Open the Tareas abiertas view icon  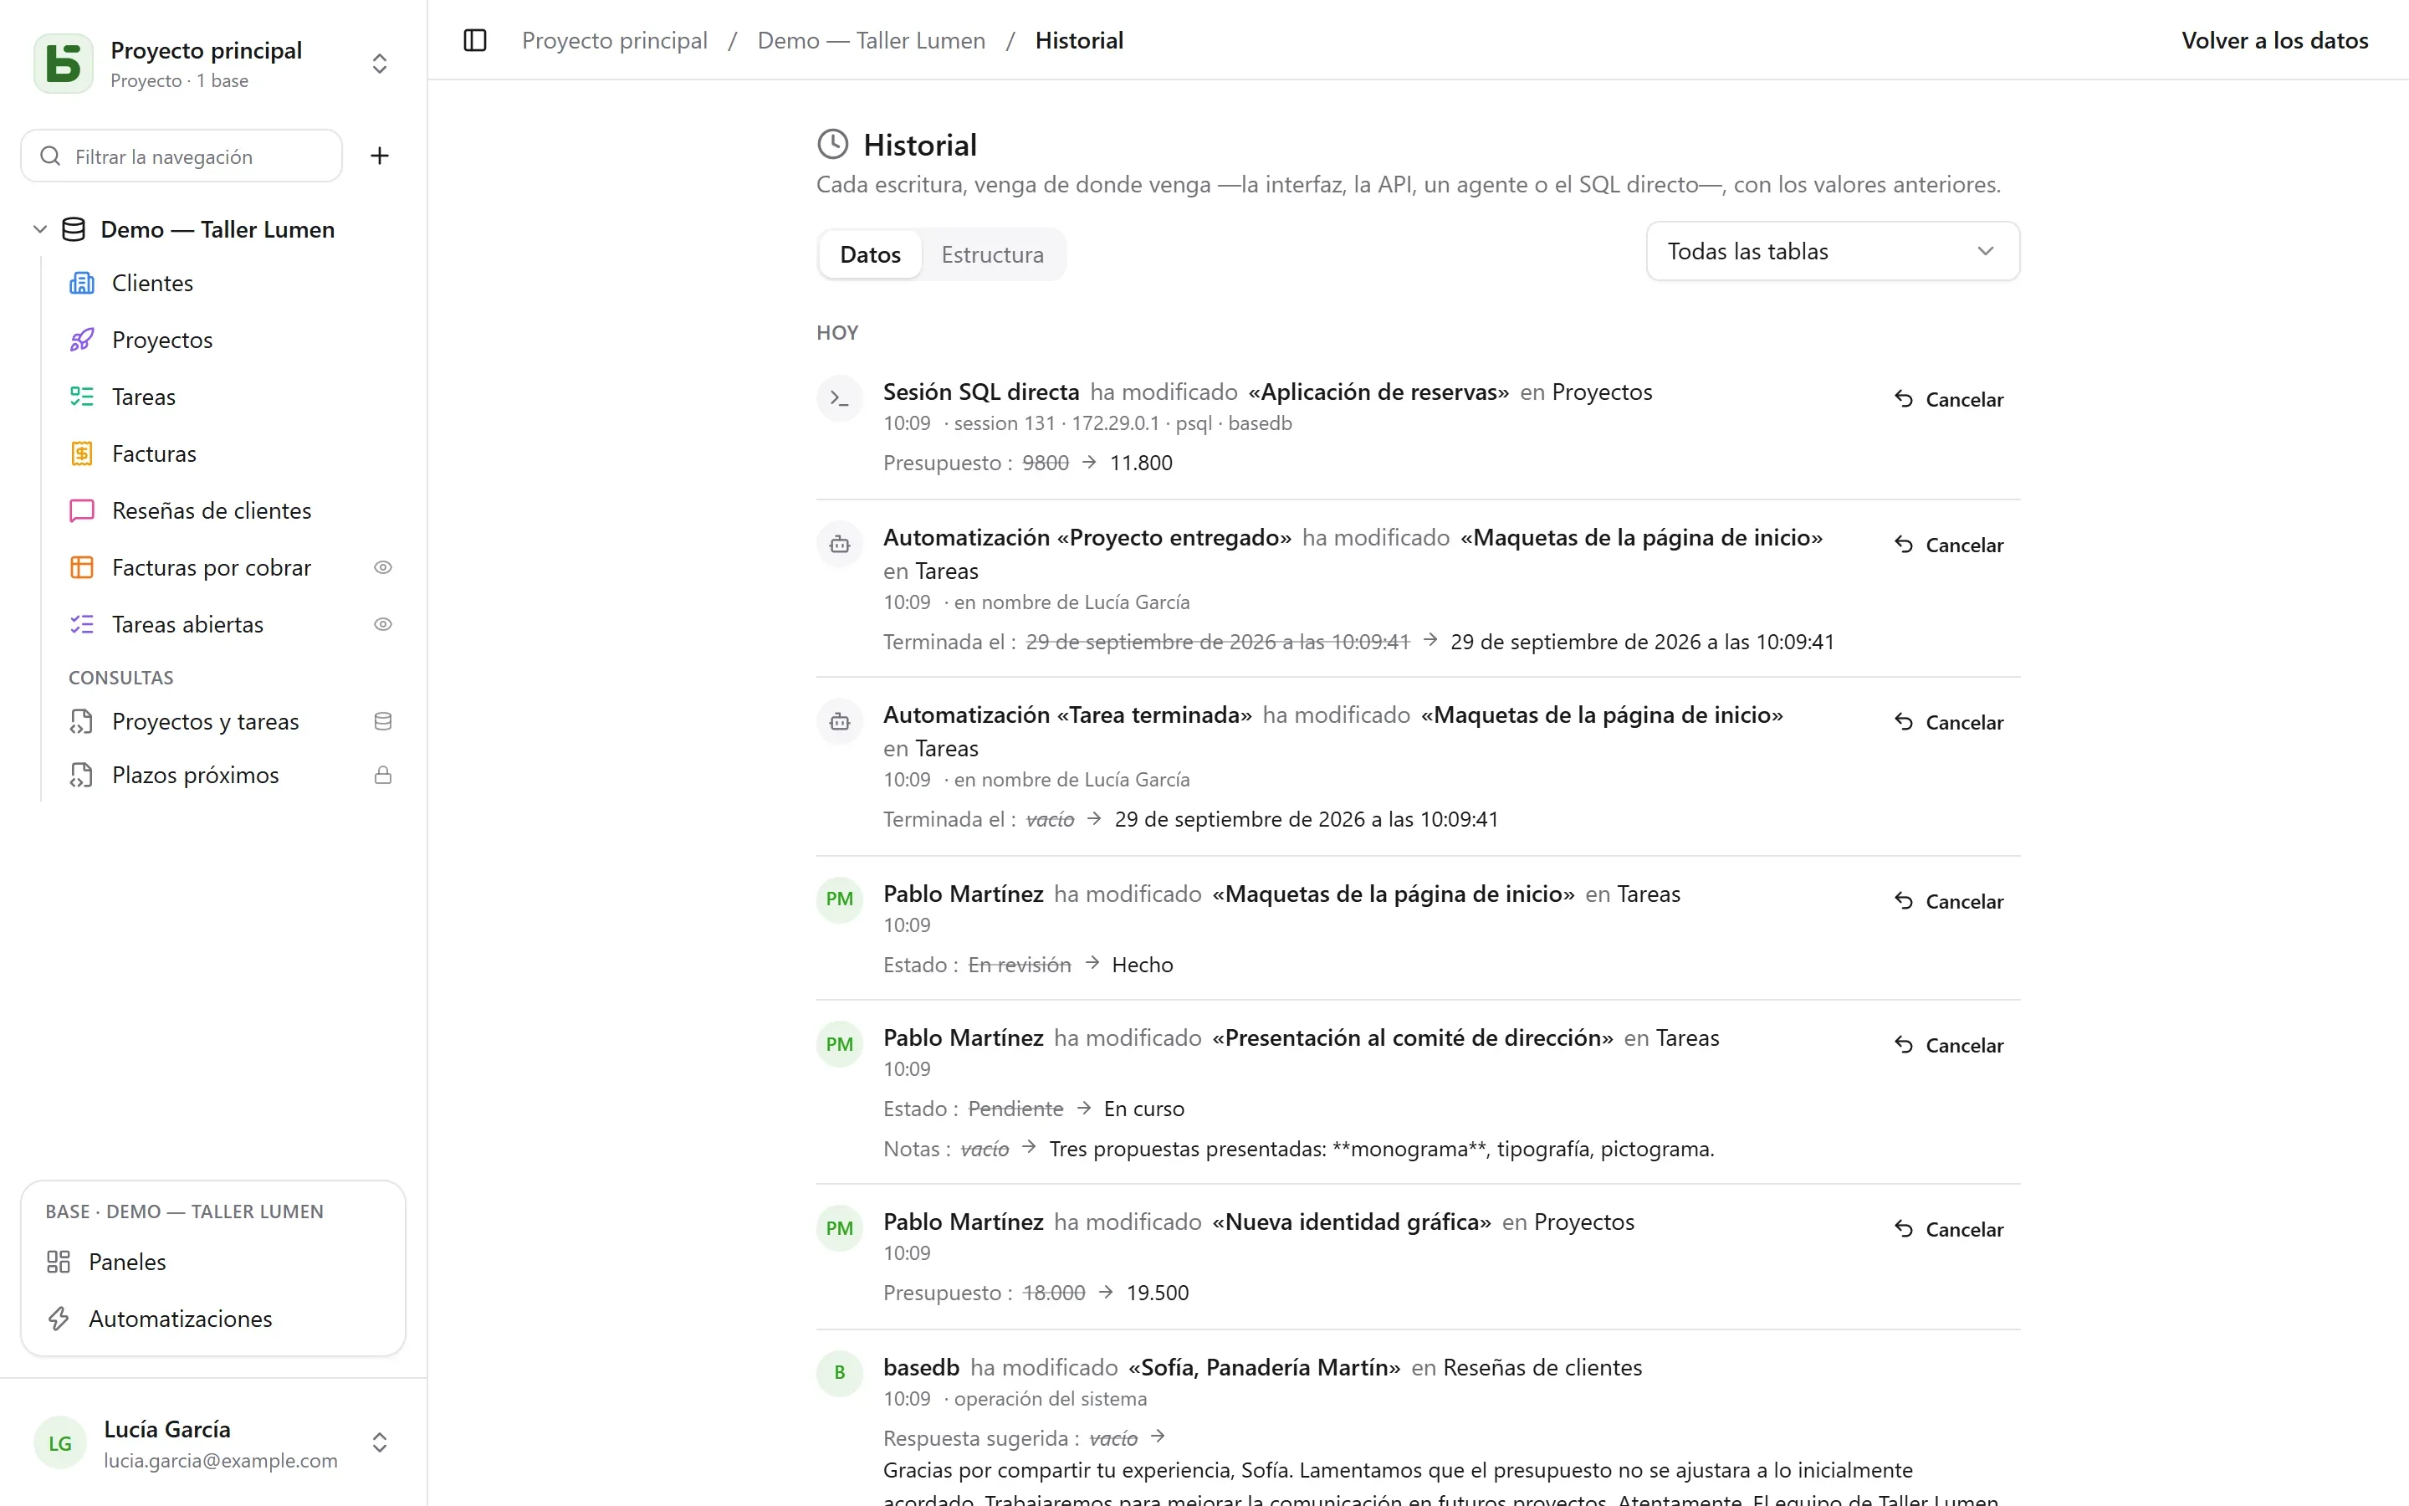click(x=82, y=623)
